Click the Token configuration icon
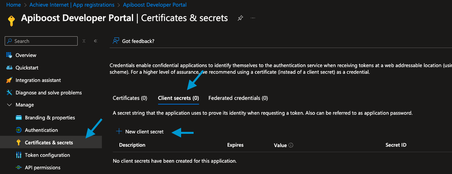Screen dimensions: 452x174 coord(19,155)
